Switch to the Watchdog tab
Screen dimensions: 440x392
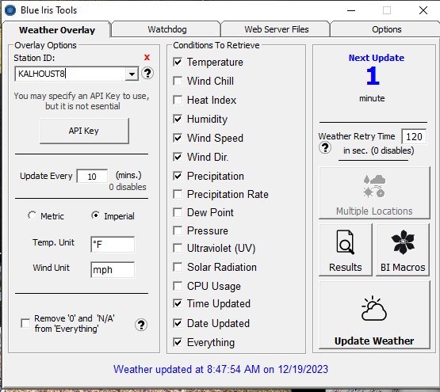pos(167,29)
